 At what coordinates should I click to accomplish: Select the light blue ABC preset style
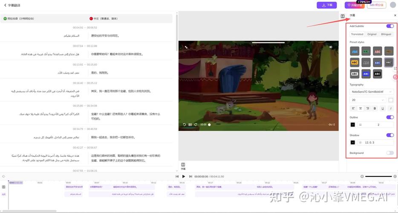tap(355, 51)
